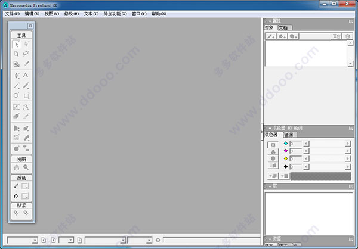358x249 pixels.
Task: Select the Page tool
Action: [17, 54]
